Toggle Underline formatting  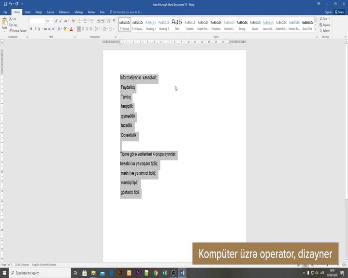coord(40,29)
